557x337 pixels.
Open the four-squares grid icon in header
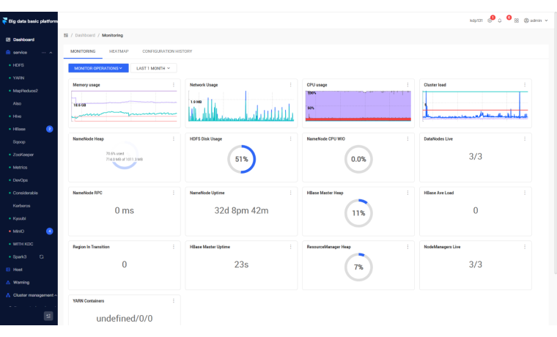click(x=517, y=21)
